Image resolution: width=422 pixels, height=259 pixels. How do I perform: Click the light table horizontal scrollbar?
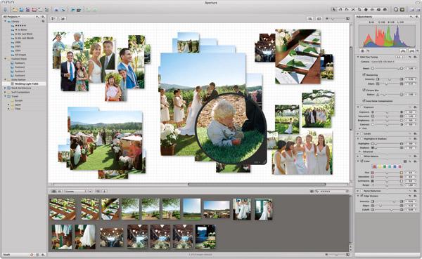(257, 185)
